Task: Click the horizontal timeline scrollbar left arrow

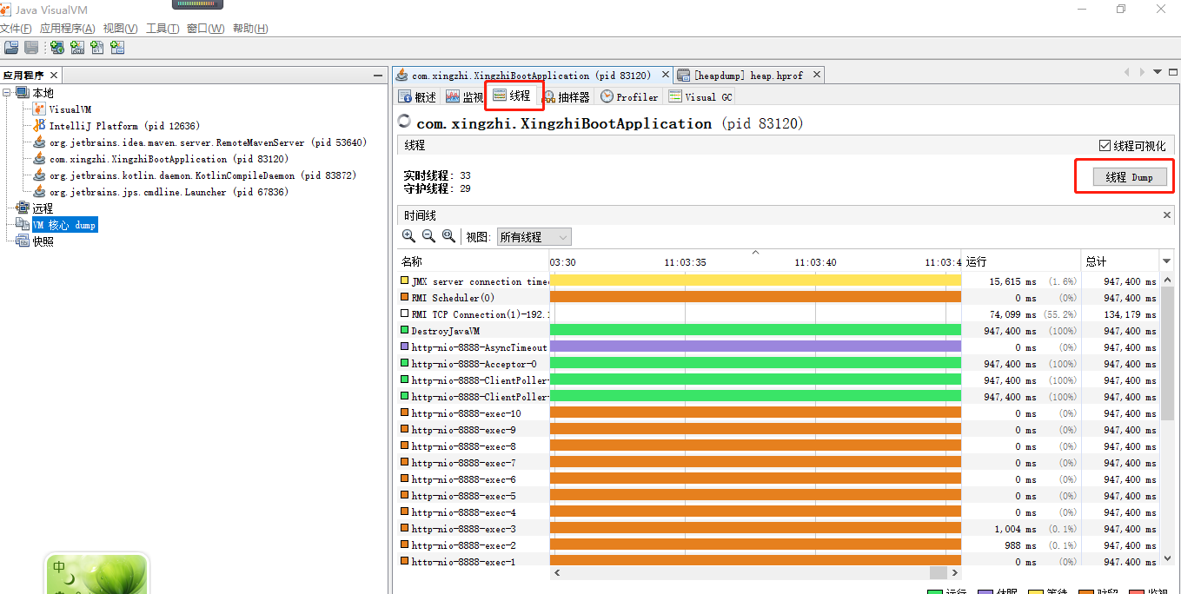Action: pos(557,573)
